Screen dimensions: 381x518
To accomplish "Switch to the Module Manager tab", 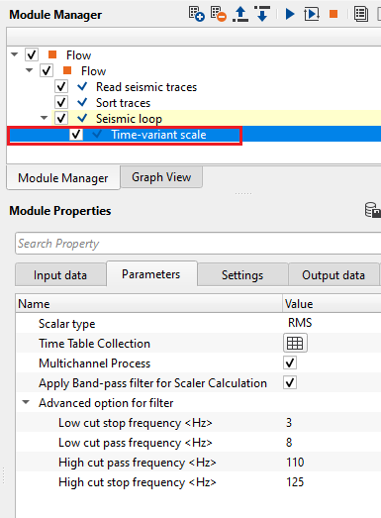I will 63,178.
